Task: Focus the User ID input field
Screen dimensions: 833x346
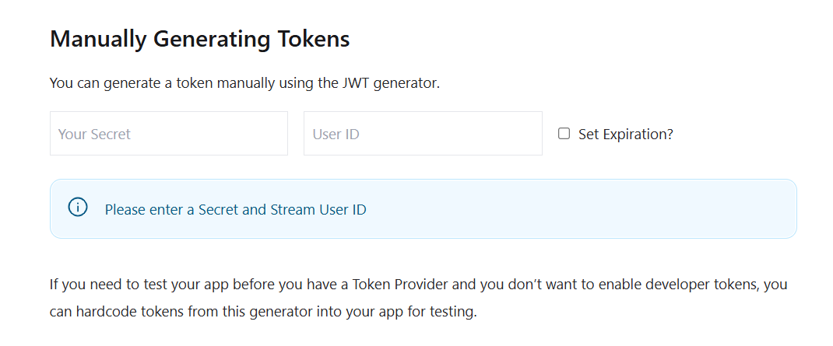Action: (423, 134)
